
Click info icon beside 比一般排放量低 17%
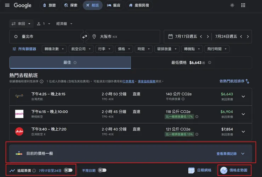(197, 117)
